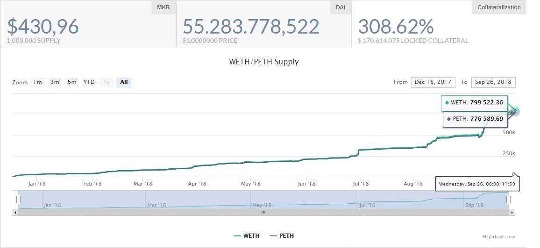Click the 250k y-axis label
This screenshot has width=540, height=248.
tap(508, 153)
